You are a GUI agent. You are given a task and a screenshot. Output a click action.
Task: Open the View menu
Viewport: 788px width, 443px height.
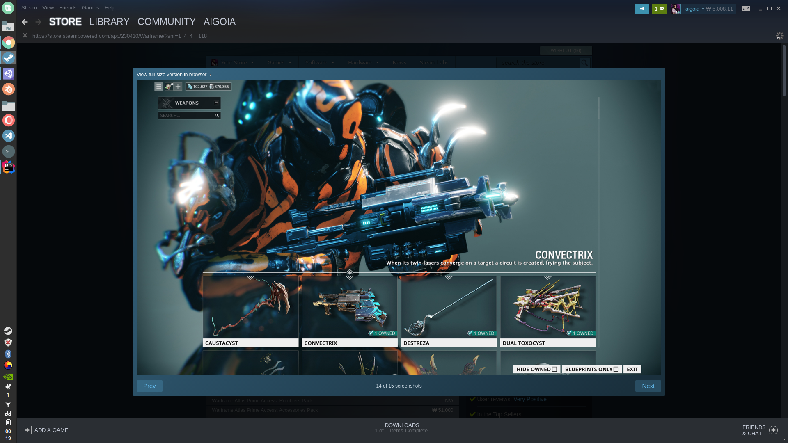(x=48, y=7)
